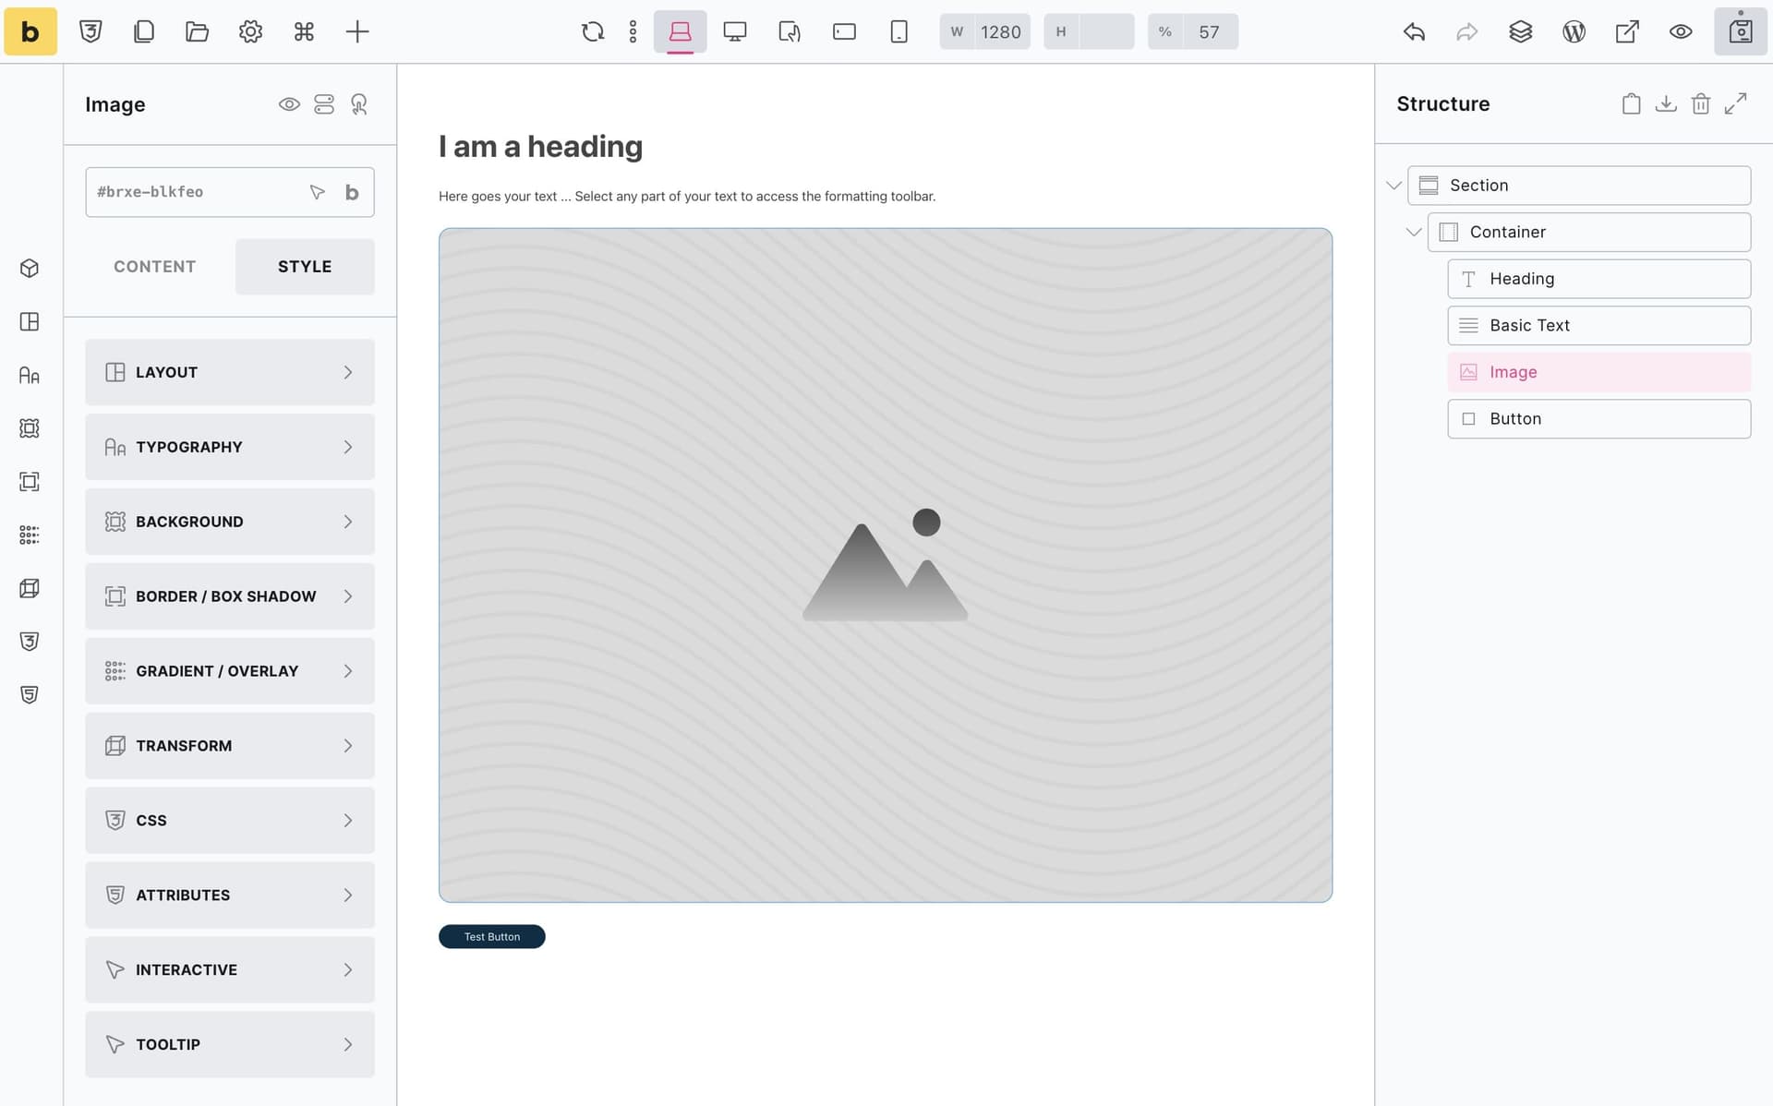
Task: Expand the LAYOUT style group
Action: tap(230, 372)
